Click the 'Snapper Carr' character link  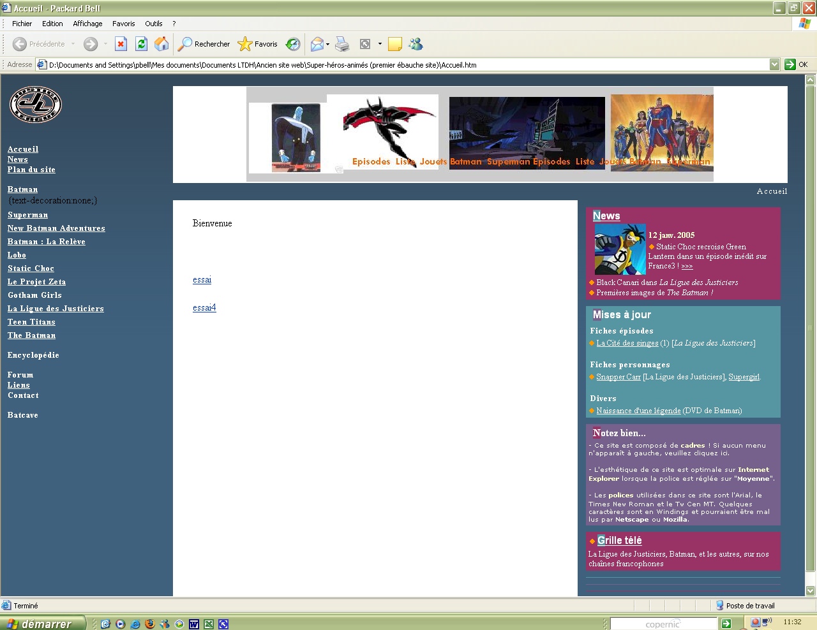pos(618,377)
